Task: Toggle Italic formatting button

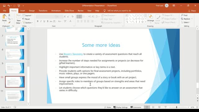Action: (x=41, y=21)
